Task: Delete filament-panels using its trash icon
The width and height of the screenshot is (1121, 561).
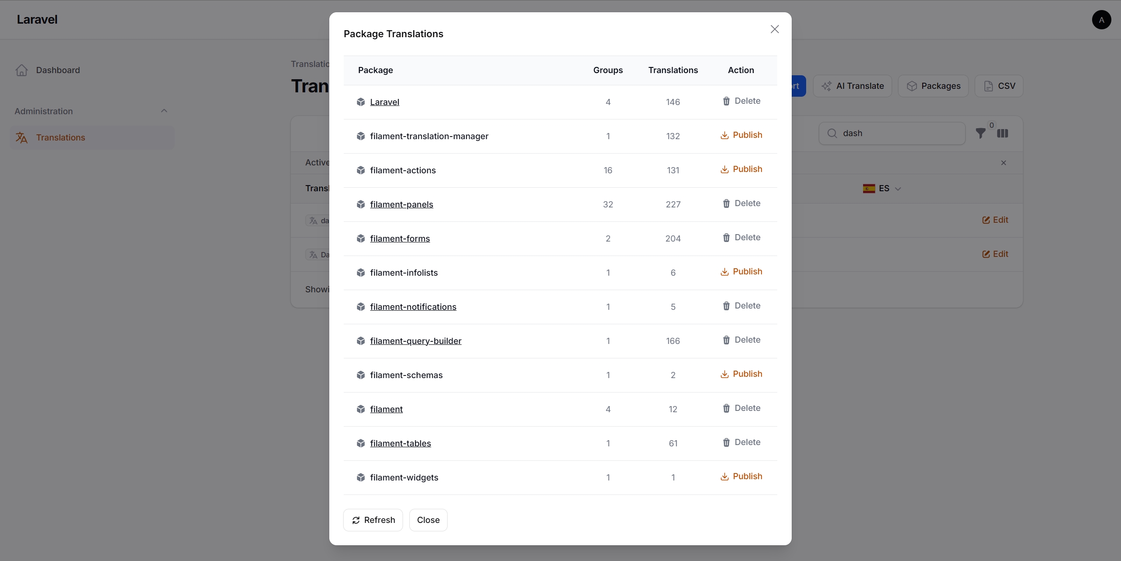Action: click(726, 203)
